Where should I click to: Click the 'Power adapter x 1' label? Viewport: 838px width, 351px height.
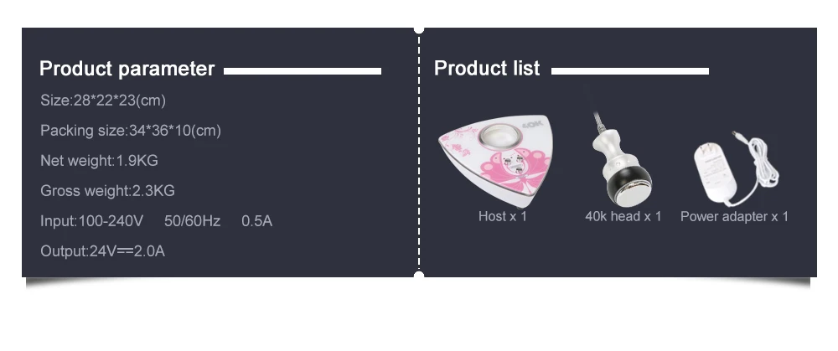point(734,217)
